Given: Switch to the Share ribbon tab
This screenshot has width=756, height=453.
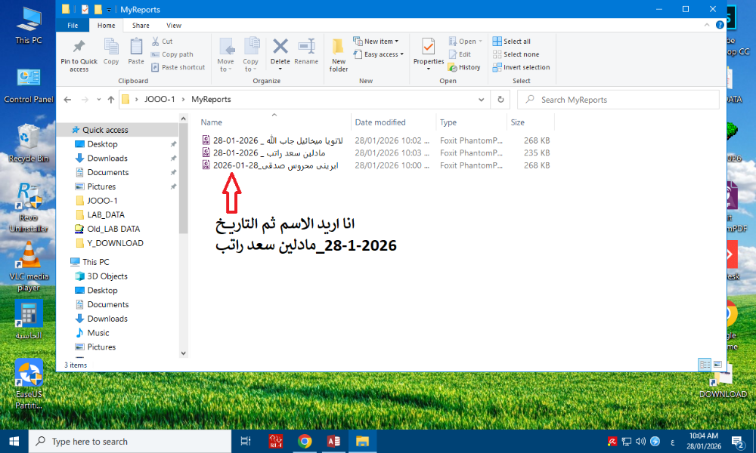Looking at the screenshot, I should [x=141, y=25].
